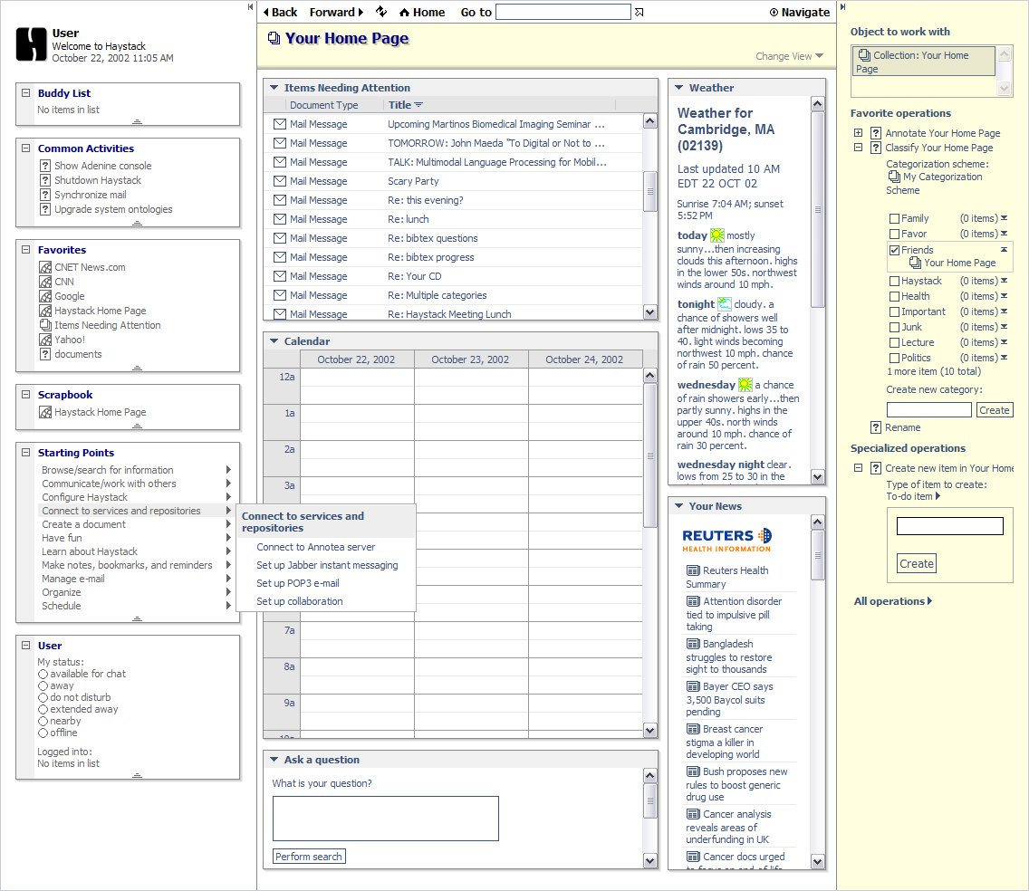Collapse the Buddy List panel
1029x891 pixels.
pyautogui.click(x=25, y=93)
